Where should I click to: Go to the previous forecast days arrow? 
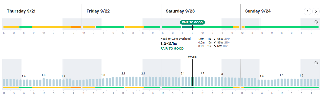(x=308, y=11)
